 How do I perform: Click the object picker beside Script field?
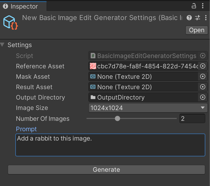pyautogui.click(x=203, y=56)
